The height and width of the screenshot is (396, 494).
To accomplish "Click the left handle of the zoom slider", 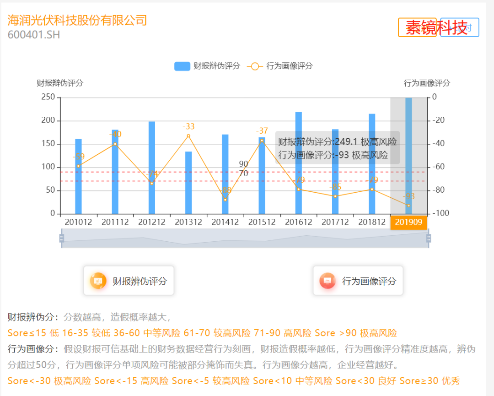I will pos(62,239).
